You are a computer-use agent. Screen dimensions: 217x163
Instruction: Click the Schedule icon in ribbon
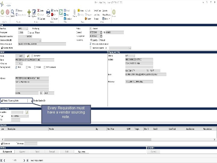tap(65, 19)
